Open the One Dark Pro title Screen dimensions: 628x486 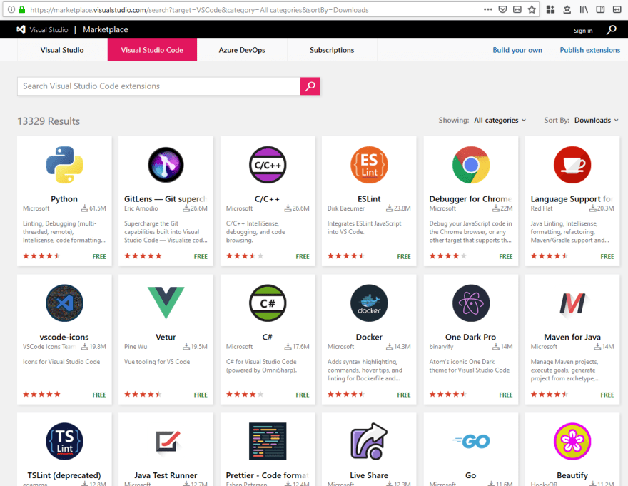(470, 337)
